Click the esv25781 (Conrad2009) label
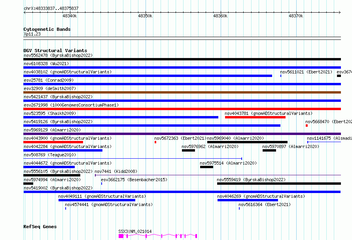 click(x=49, y=80)
